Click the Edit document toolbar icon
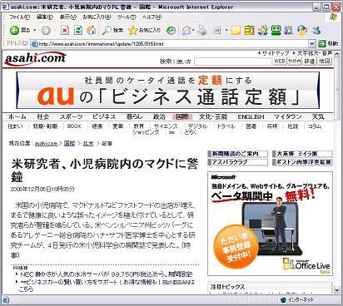The height and width of the screenshot is (306, 343). coord(217,31)
